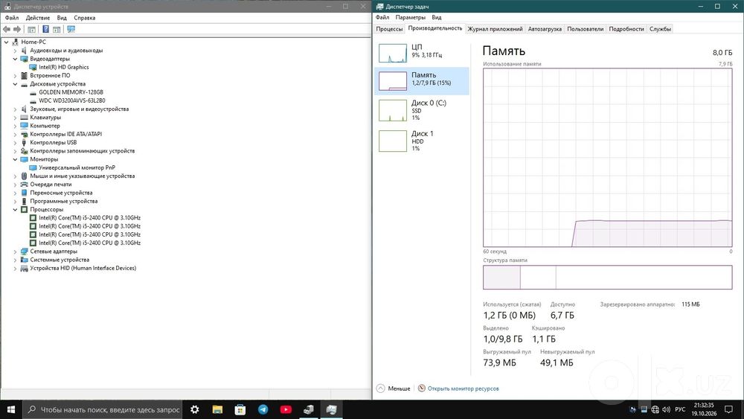
Task: Open Telegram from the taskbar
Action: tap(263, 409)
